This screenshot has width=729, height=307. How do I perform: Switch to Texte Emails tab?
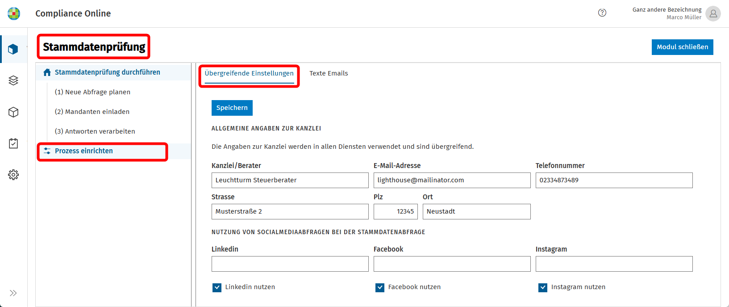click(329, 73)
